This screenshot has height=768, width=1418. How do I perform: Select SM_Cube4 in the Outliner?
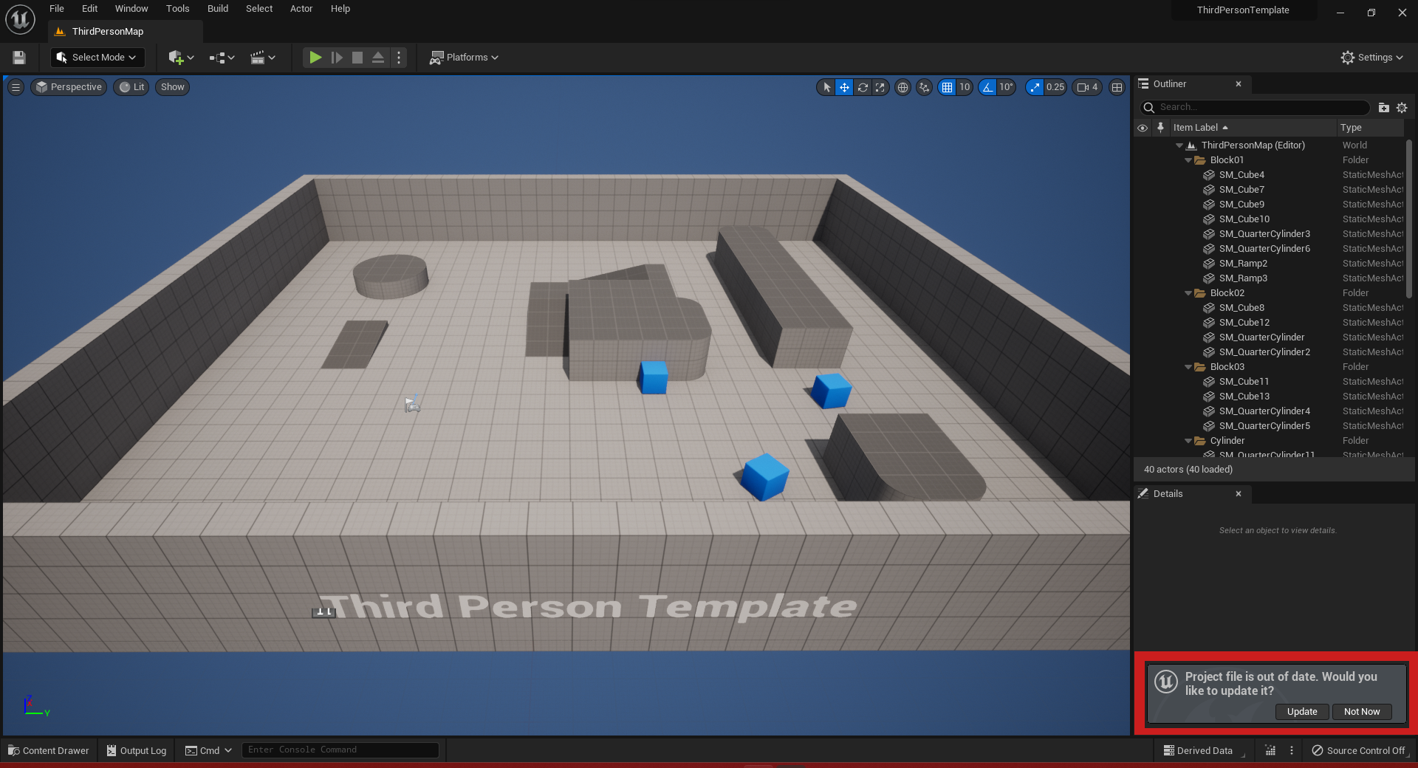[x=1270, y=175]
